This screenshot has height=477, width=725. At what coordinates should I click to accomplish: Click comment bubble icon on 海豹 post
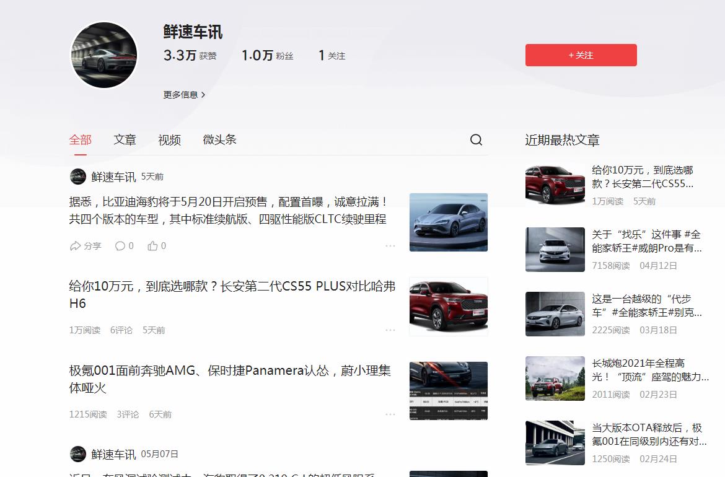pos(120,246)
